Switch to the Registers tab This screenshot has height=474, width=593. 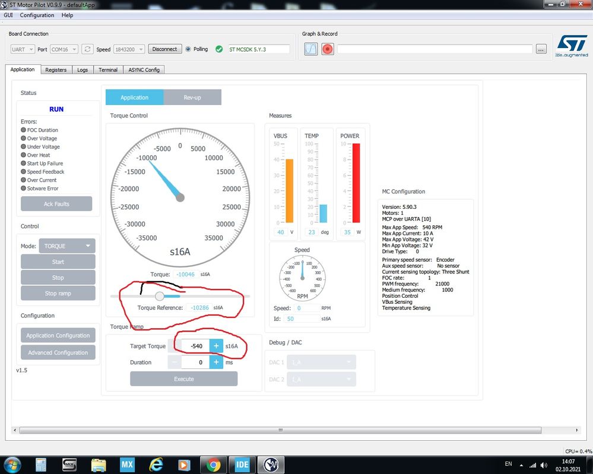click(x=56, y=70)
